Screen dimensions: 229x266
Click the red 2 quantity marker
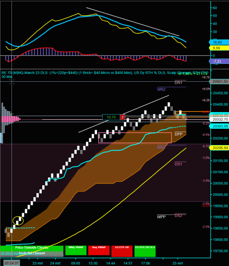click(123, 117)
